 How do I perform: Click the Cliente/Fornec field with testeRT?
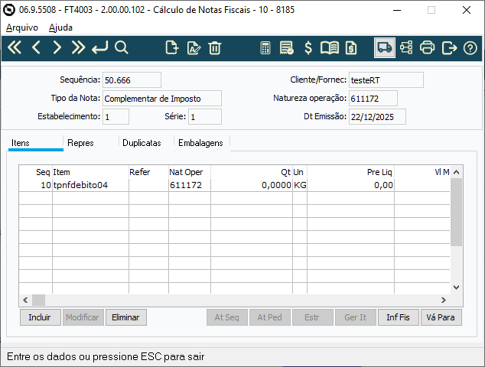click(x=386, y=80)
